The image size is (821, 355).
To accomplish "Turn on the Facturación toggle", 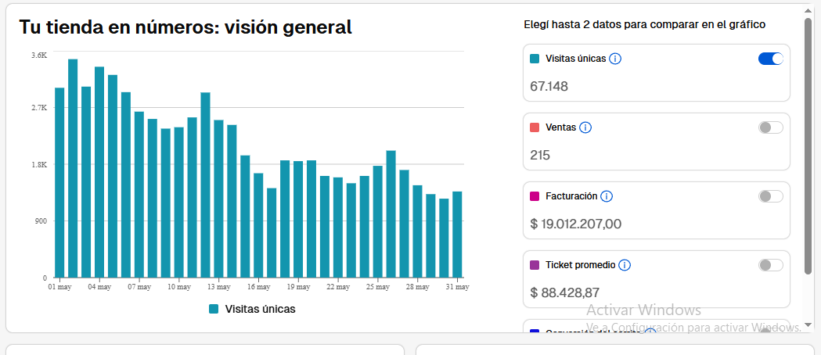I will 770,196.
